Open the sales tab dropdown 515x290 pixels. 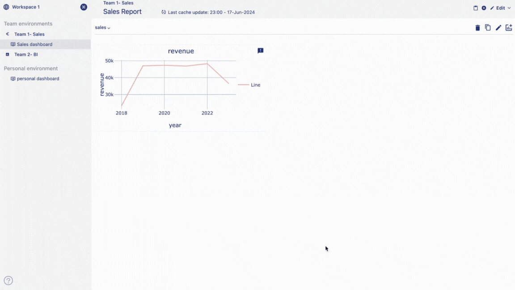click(x=102, y=28)
